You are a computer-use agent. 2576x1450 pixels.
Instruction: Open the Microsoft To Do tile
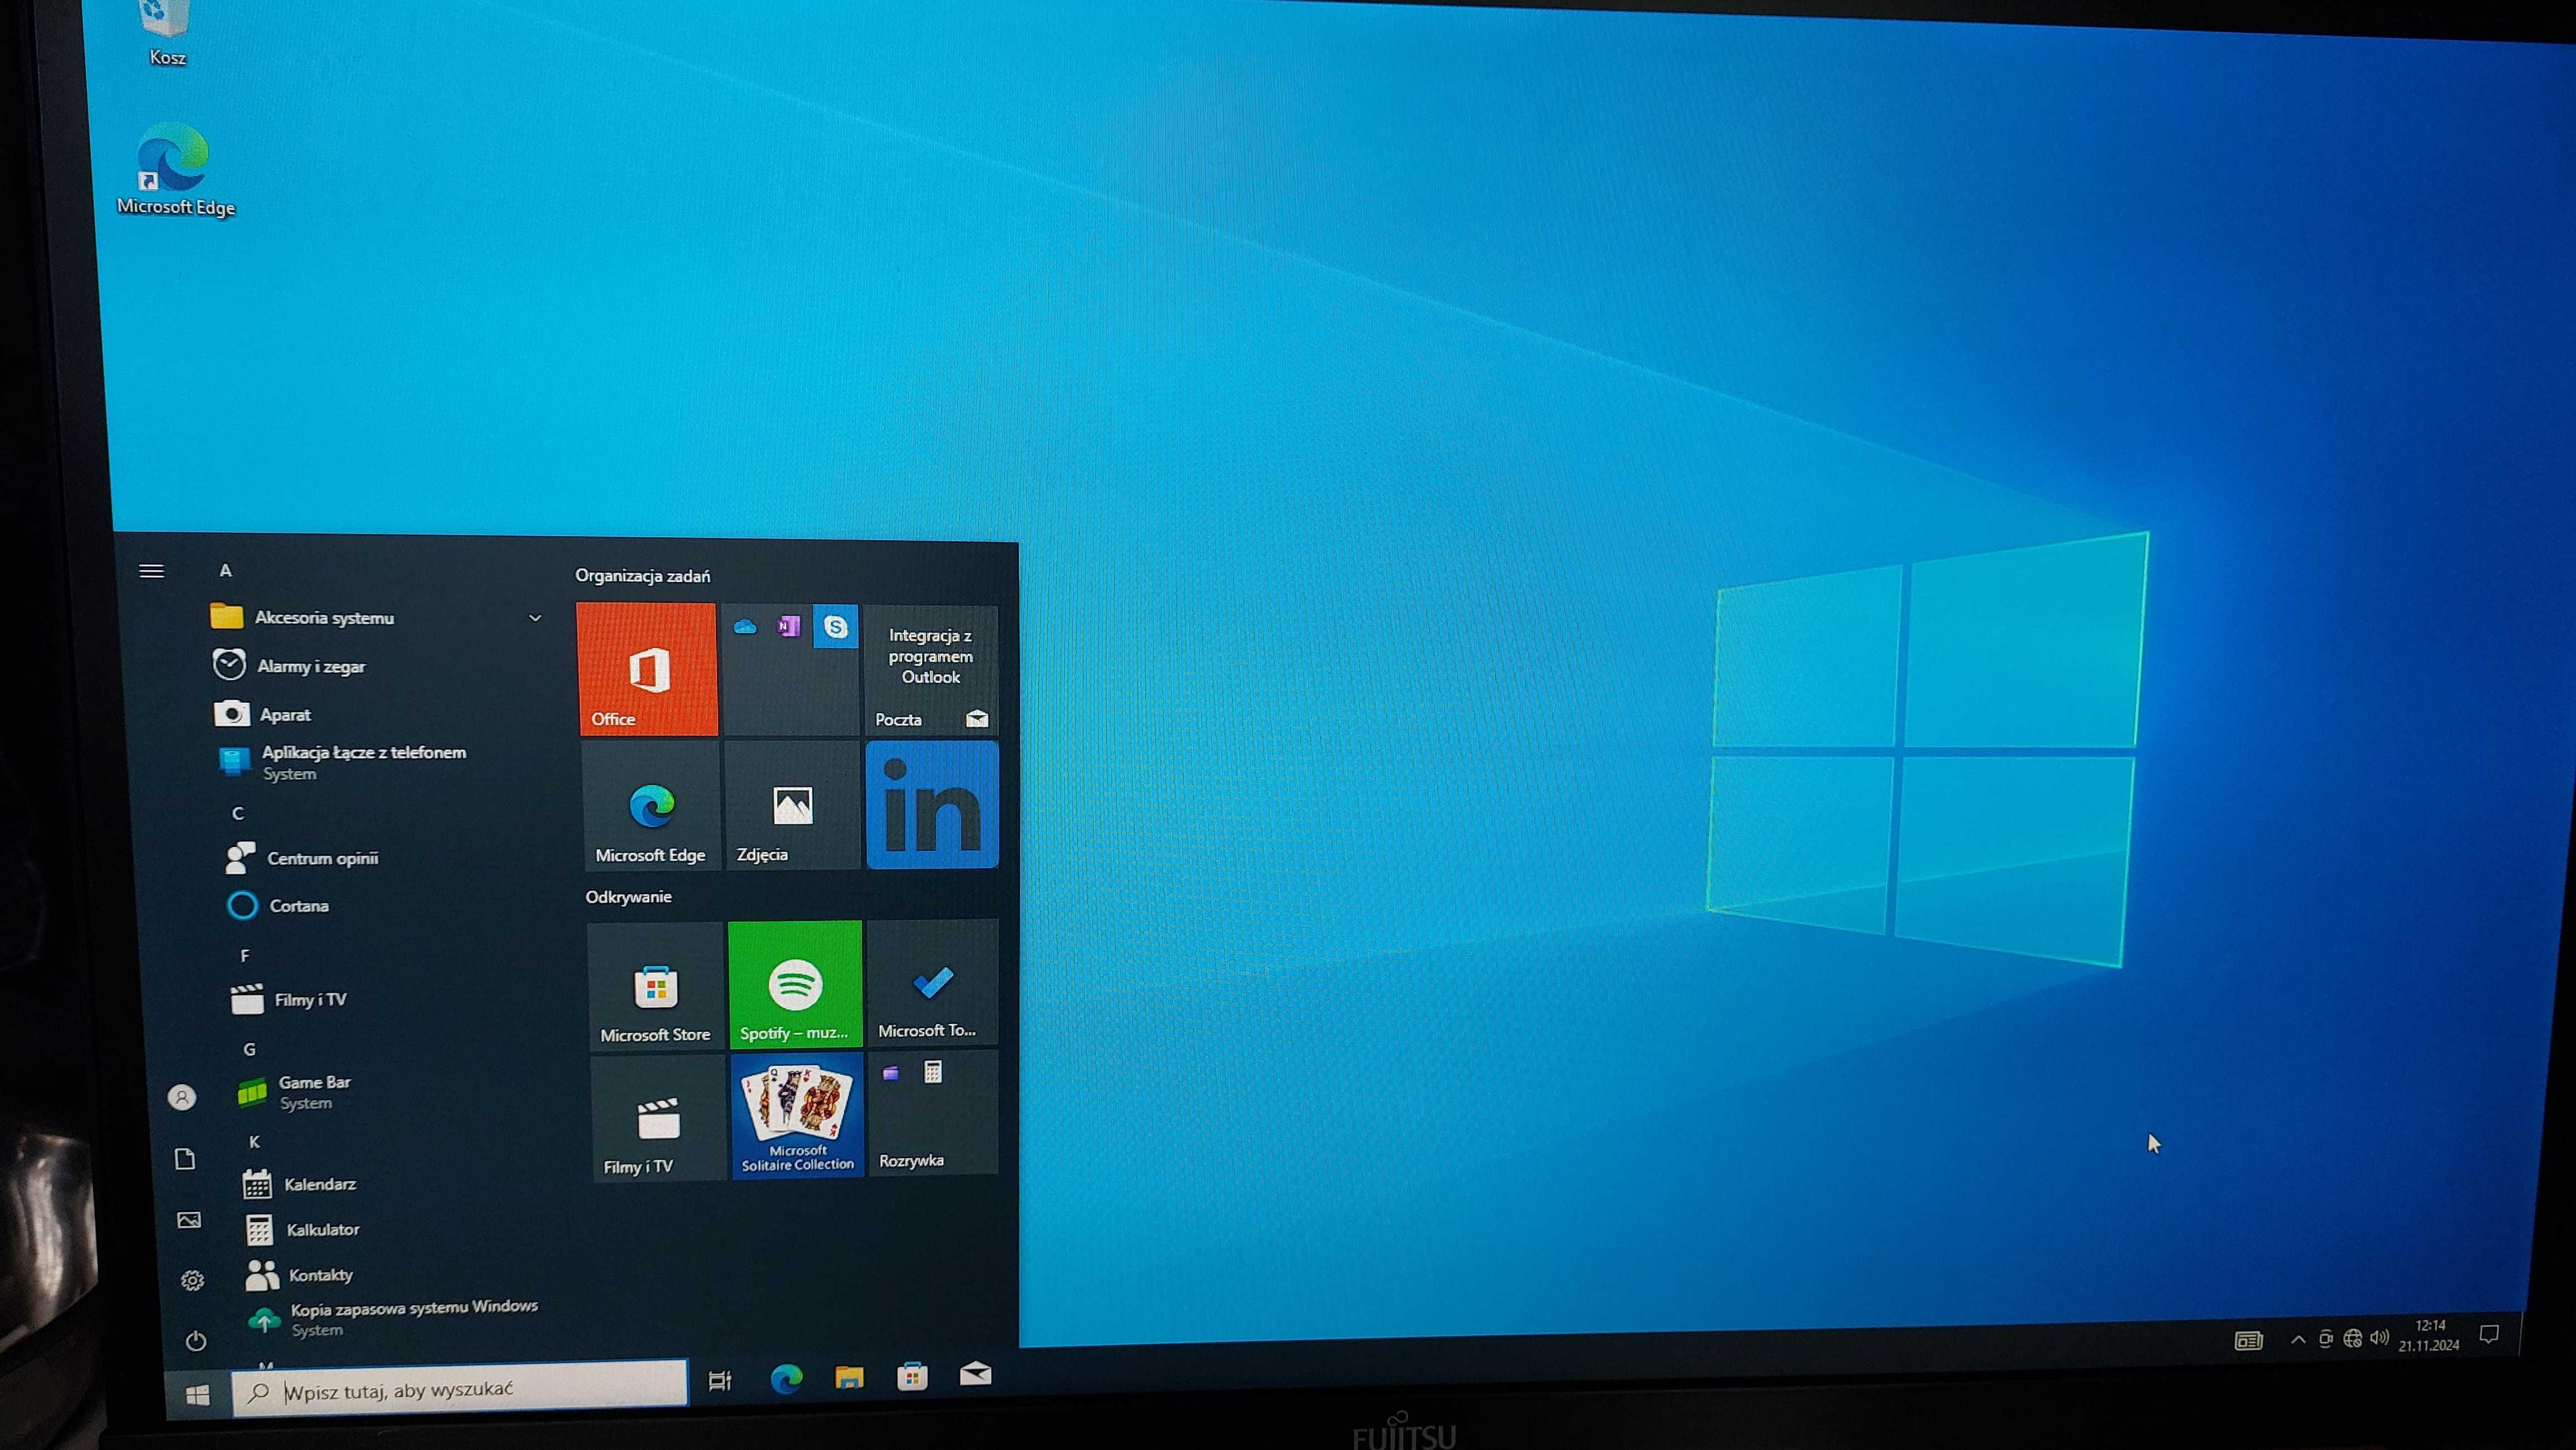[x=932, y=982]
